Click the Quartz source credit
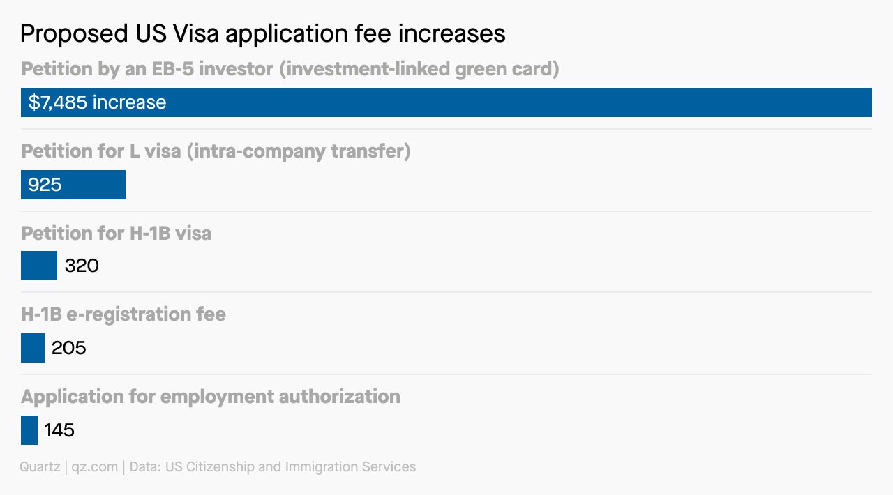Viewport: 893px width, 495px height. click(x=40, y=467)
